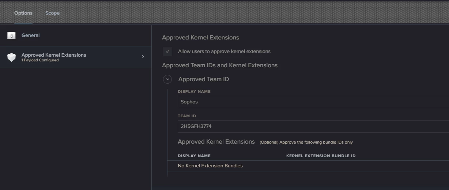Click the right chevron on the Approved Kernel Extensions row
This screenshot has height=190, width=449.
143,57
